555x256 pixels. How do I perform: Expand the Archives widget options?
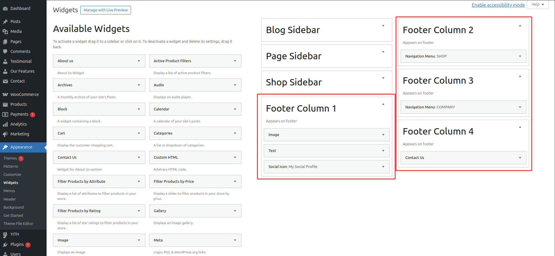tap(139, 85)
